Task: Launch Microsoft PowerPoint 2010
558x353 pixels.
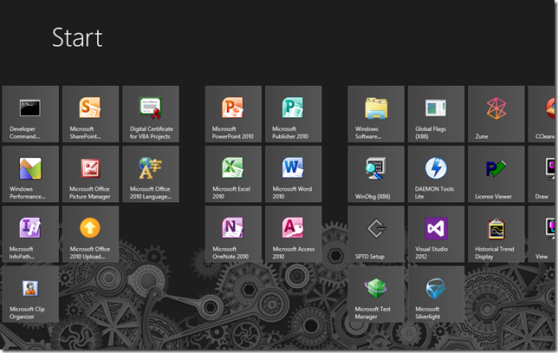Action: click(233, 114)
